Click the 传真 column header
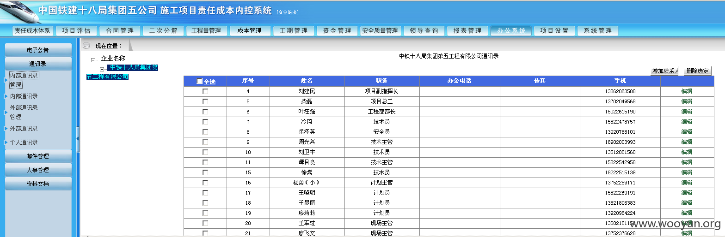725x237 pixels. [x=540, y=81]
